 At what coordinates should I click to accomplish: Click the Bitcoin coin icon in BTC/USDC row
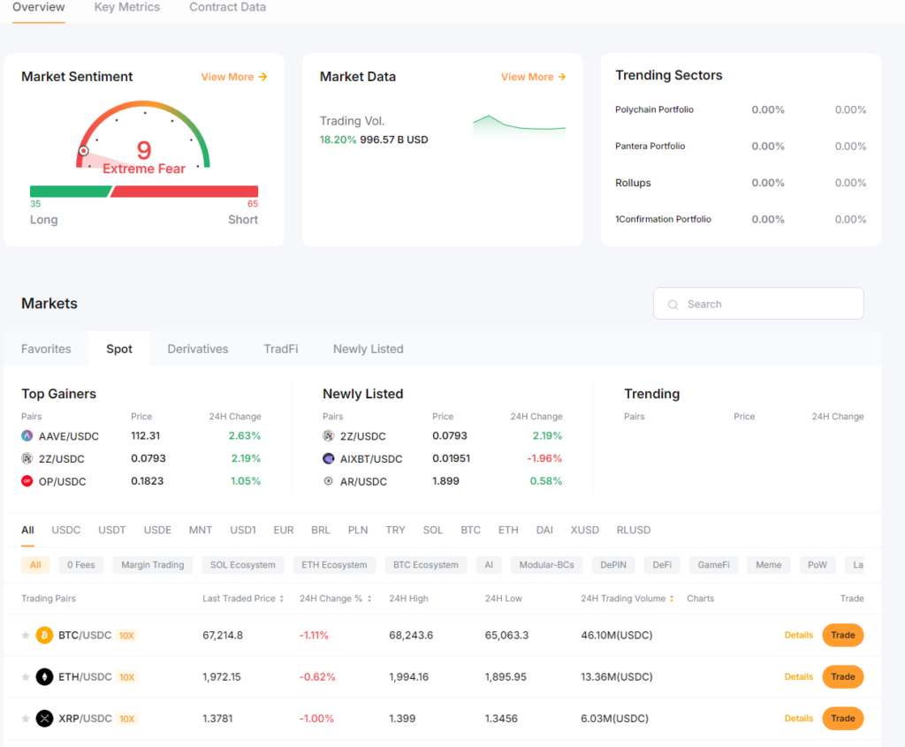44,635
